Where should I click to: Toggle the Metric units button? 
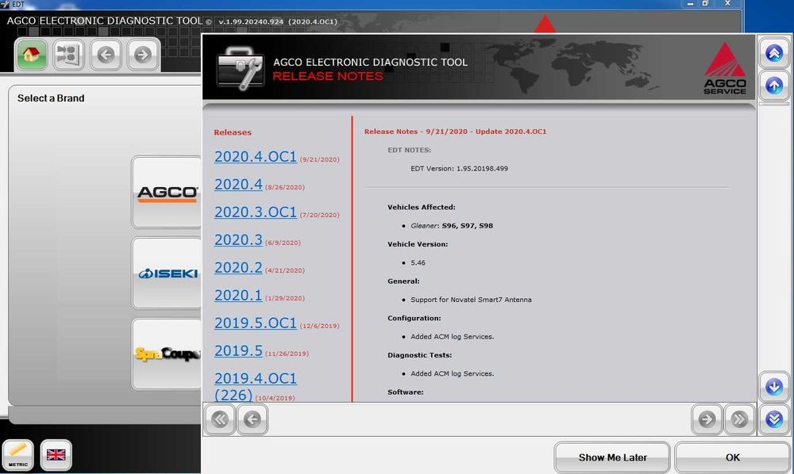(x=18, y=455)
